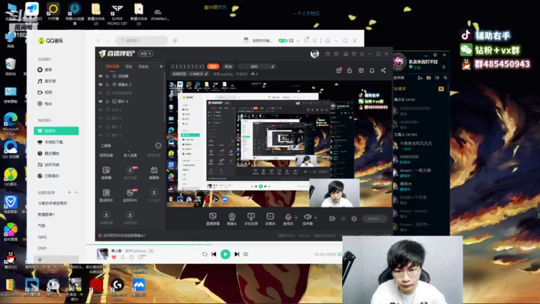Click the unlock padlock icon in 直播伴侣 top-right row
This screenshot has width=540, height=304.
point(350,70)
